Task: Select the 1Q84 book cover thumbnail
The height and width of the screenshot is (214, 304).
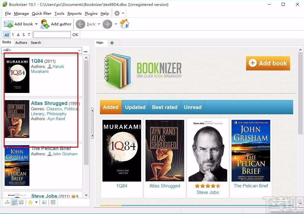Action: tap(122, 150)
